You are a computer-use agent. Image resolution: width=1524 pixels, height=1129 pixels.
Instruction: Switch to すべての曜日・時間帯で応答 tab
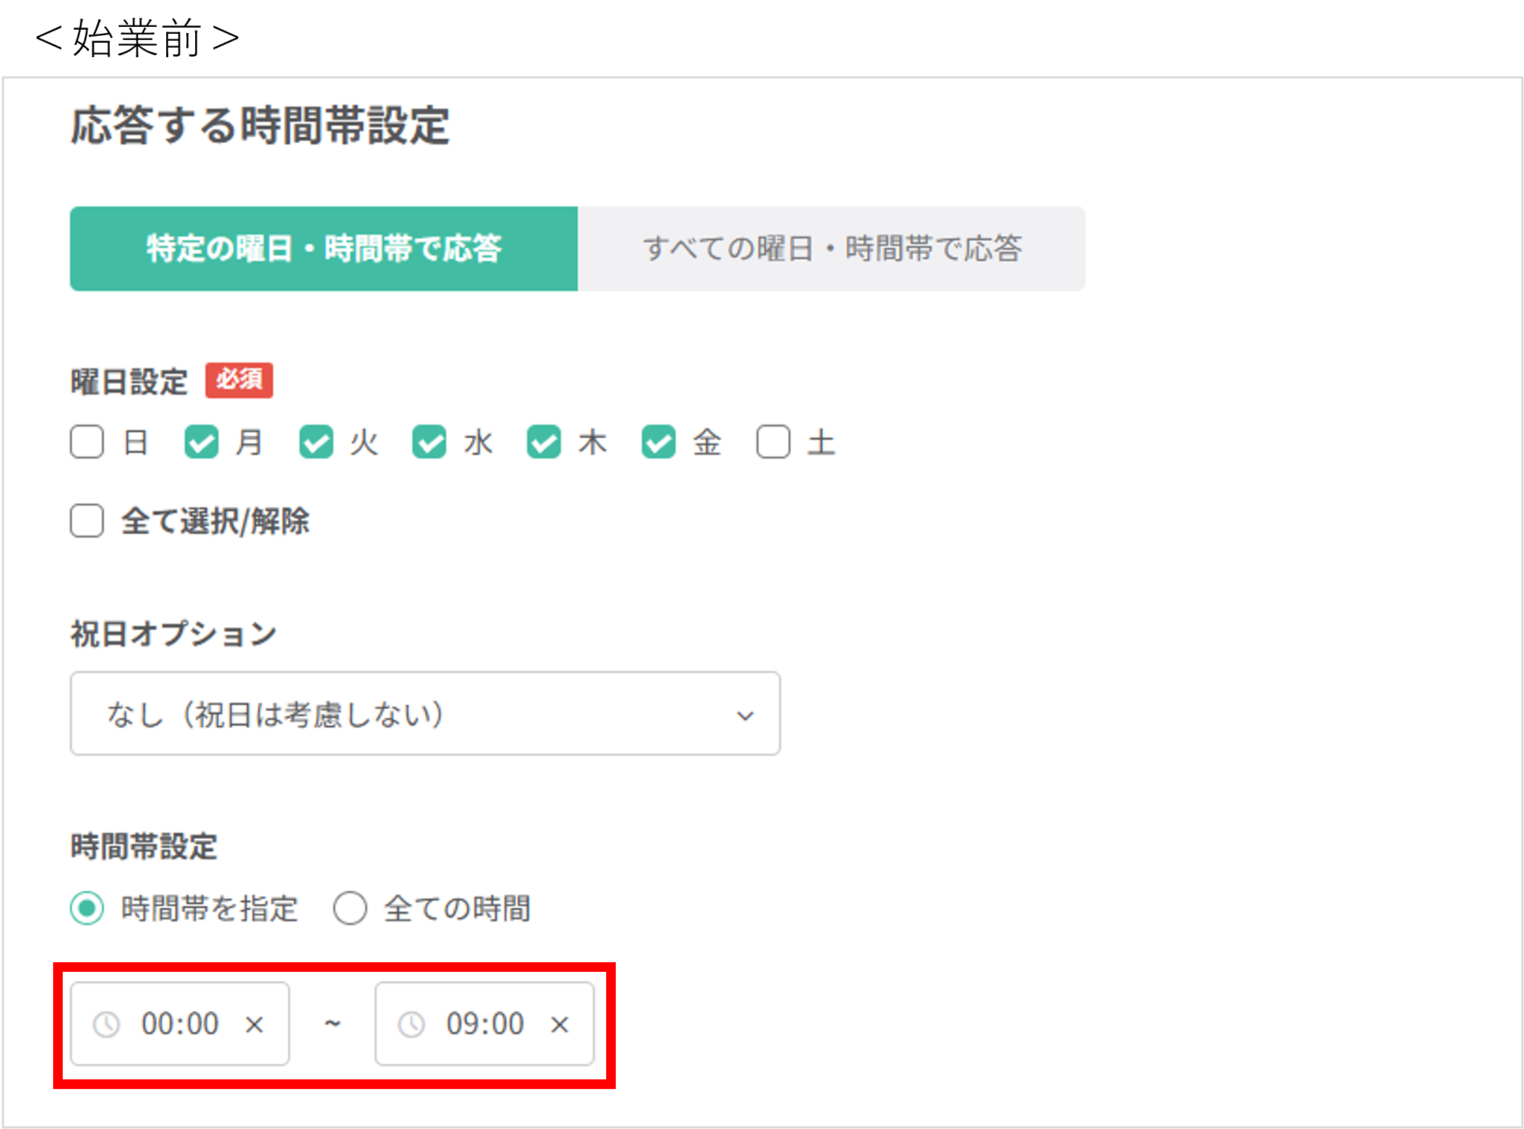[832, 249]
